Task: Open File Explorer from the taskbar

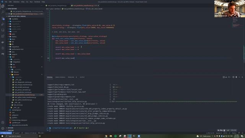Action: point(111,136)
